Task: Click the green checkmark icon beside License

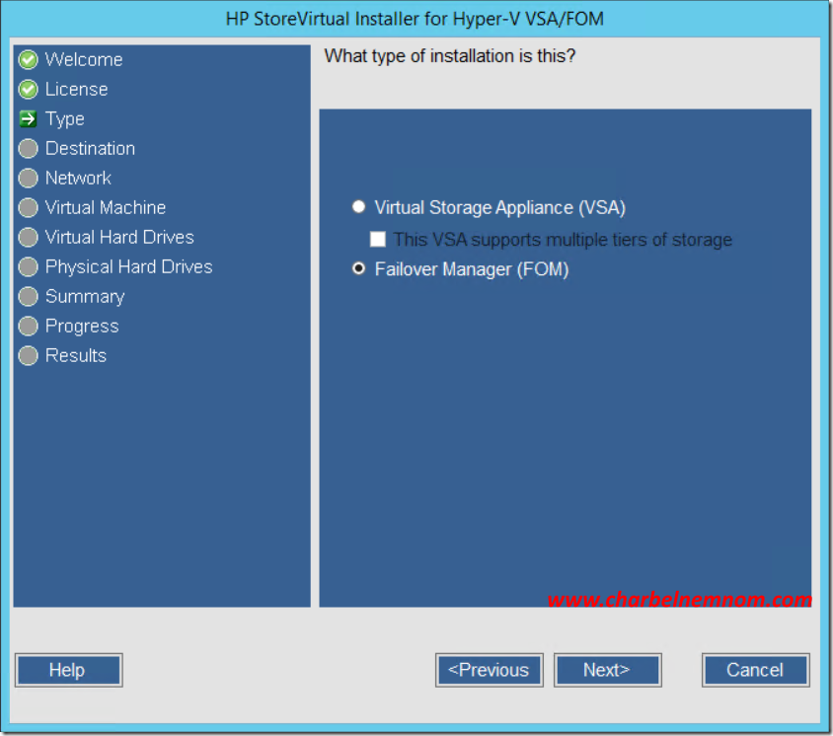Action: tap(29, 89)
